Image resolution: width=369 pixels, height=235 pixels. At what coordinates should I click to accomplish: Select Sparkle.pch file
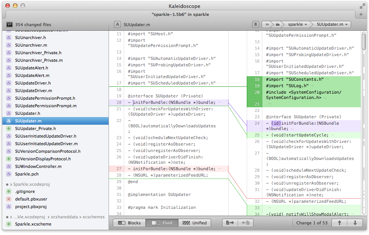[55, 174]
